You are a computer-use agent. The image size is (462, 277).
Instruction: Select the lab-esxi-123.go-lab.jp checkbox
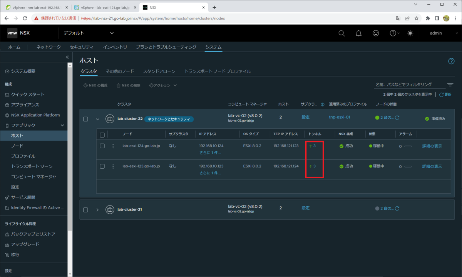click(102, 166)
